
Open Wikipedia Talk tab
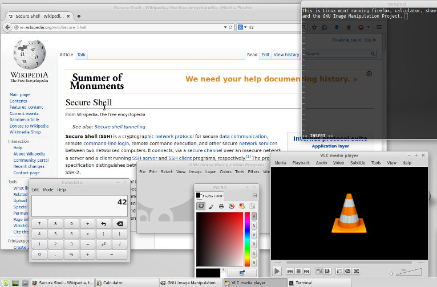[82, 55]
